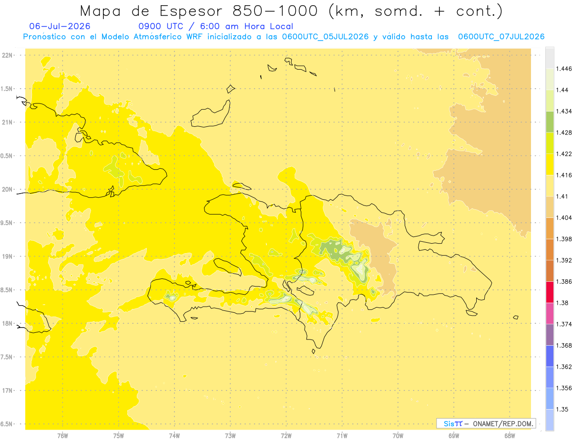Click the colorbar value '1.446'
The width and height of the screenshot is (572, 442).
click(563, 69)
